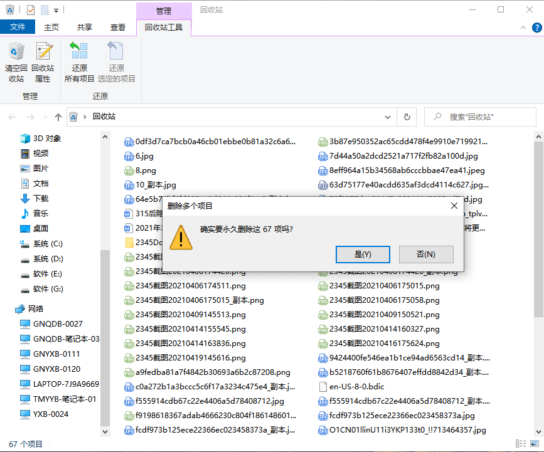Select drive 软件 (G:)
The width and height of the screenshot is (544, 452).
point(41,289)
